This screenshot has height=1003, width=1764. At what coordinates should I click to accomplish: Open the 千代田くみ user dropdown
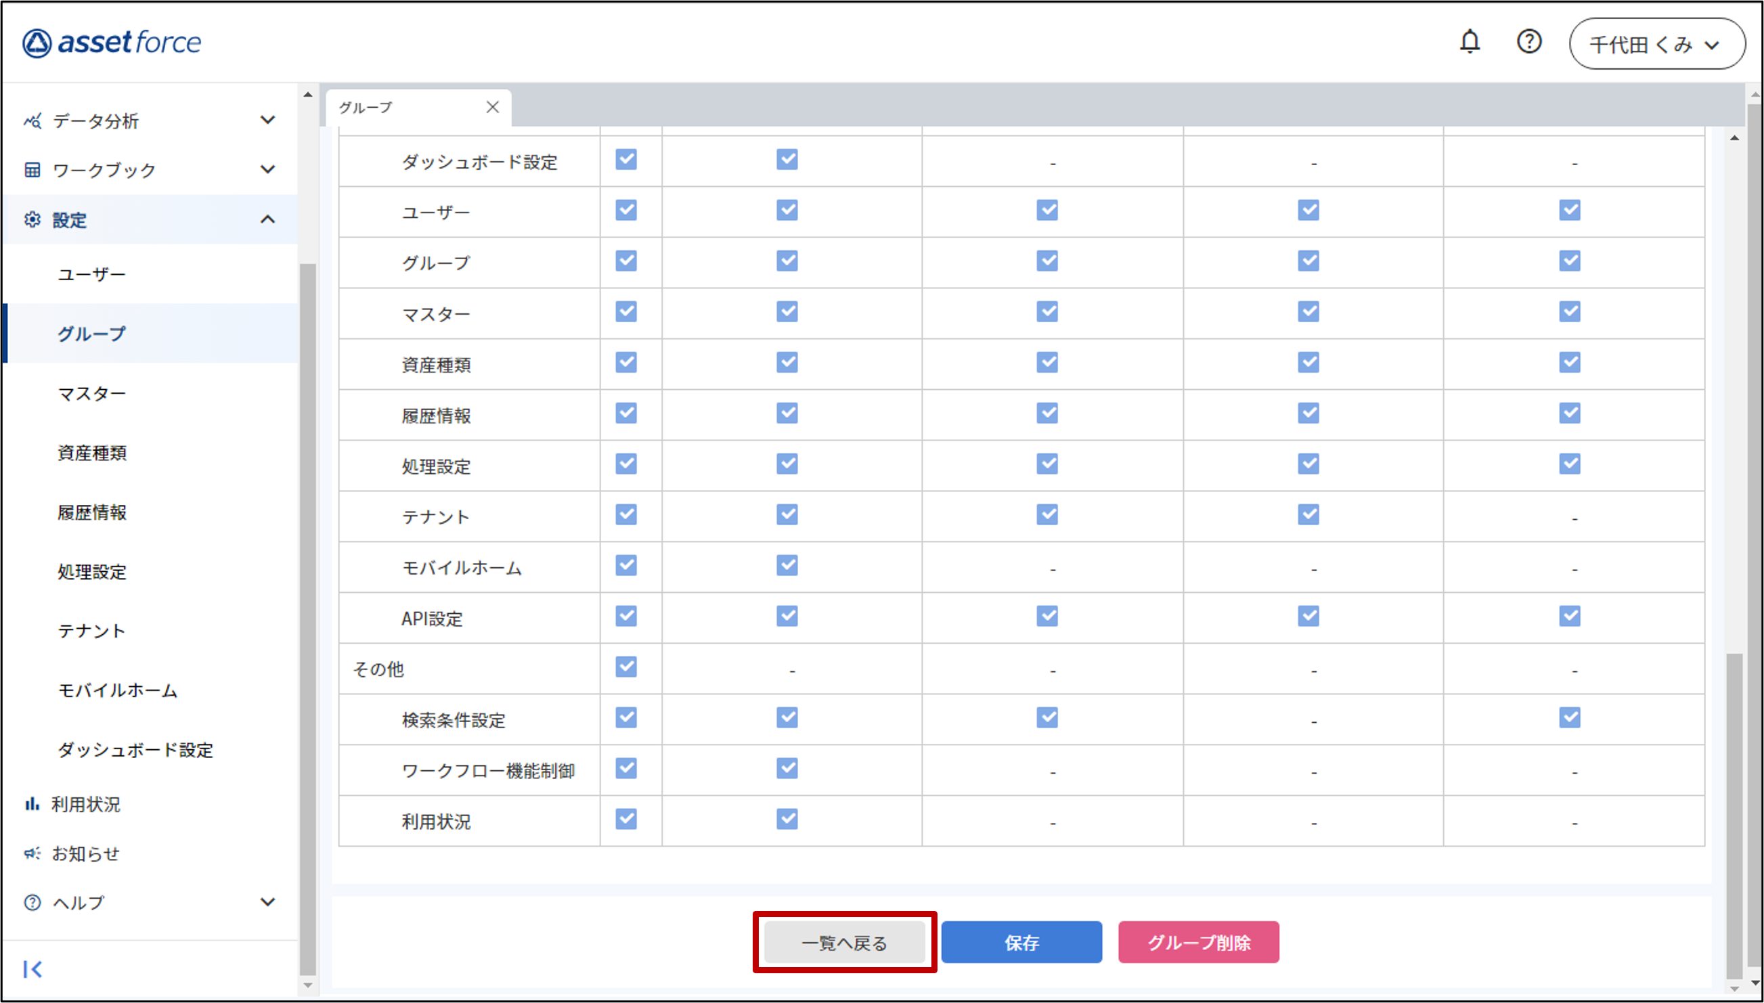(1656, 44)
